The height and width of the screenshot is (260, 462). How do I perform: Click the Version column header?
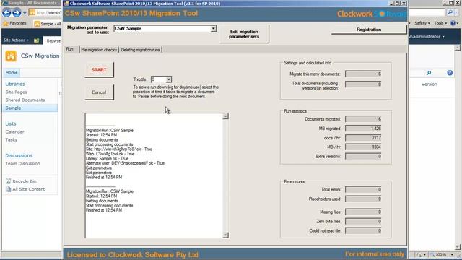(429, 84)
